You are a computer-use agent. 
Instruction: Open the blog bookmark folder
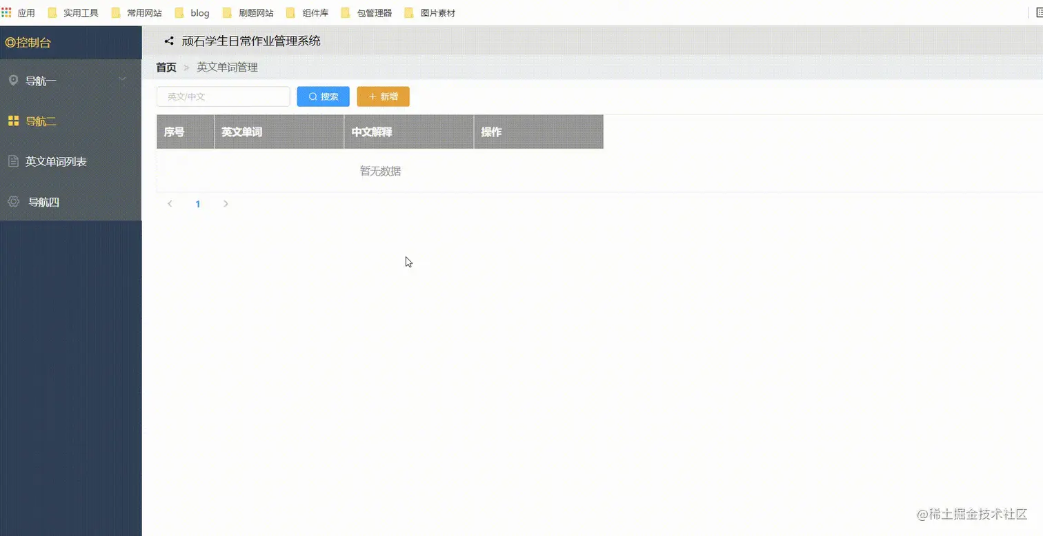coord(192,12)
